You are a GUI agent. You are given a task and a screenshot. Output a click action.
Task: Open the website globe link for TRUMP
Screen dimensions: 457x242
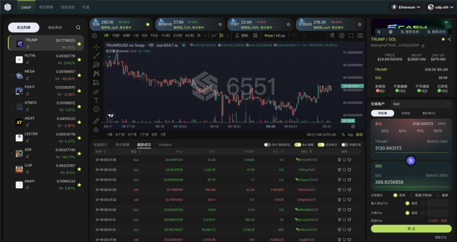tap(391, 32)
